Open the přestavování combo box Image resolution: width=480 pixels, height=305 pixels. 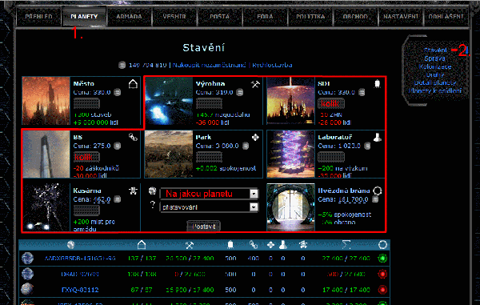point(209,207)
